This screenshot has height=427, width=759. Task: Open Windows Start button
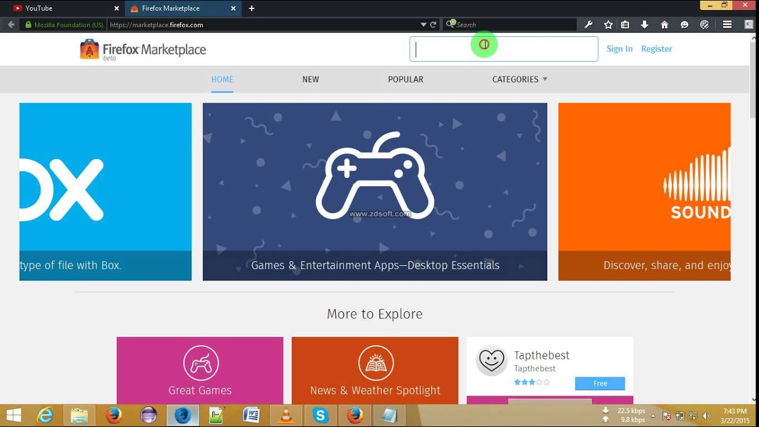tap(14, 415)
